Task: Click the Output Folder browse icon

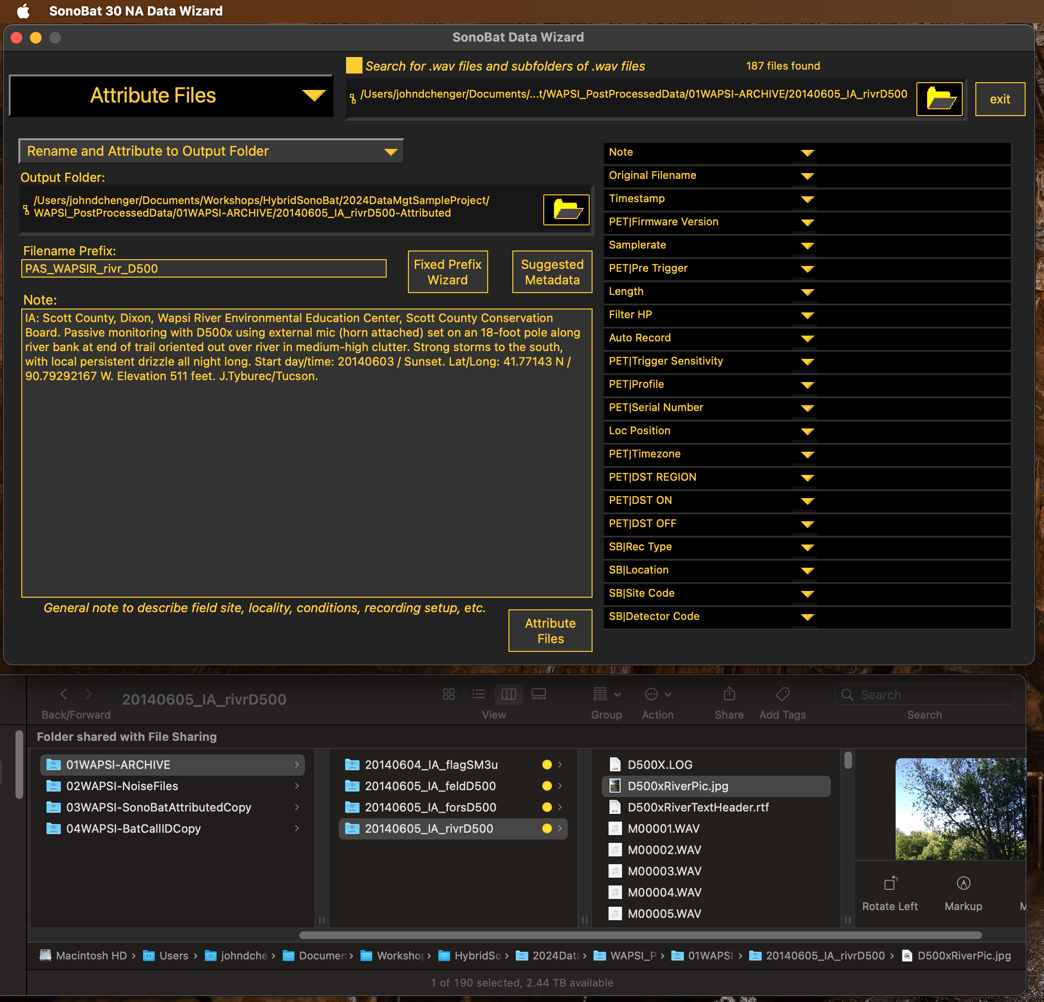Action: (565, 209)
